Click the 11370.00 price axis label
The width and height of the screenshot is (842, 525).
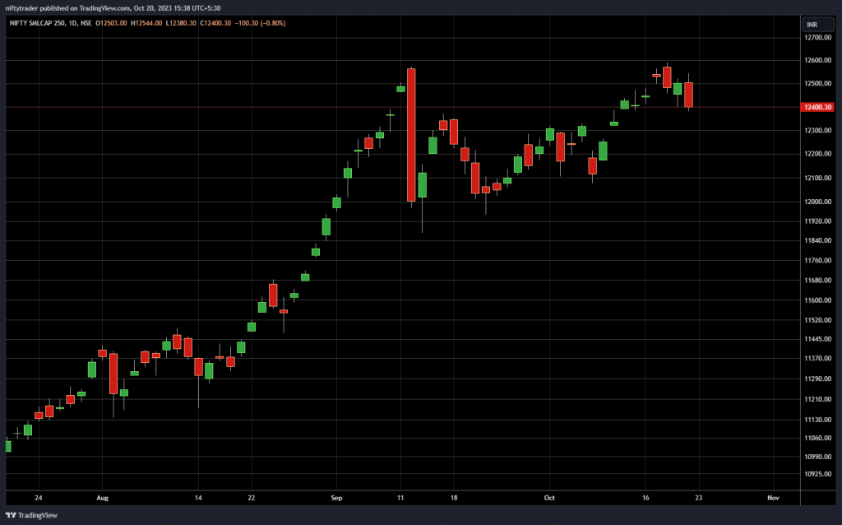point(818,359)
